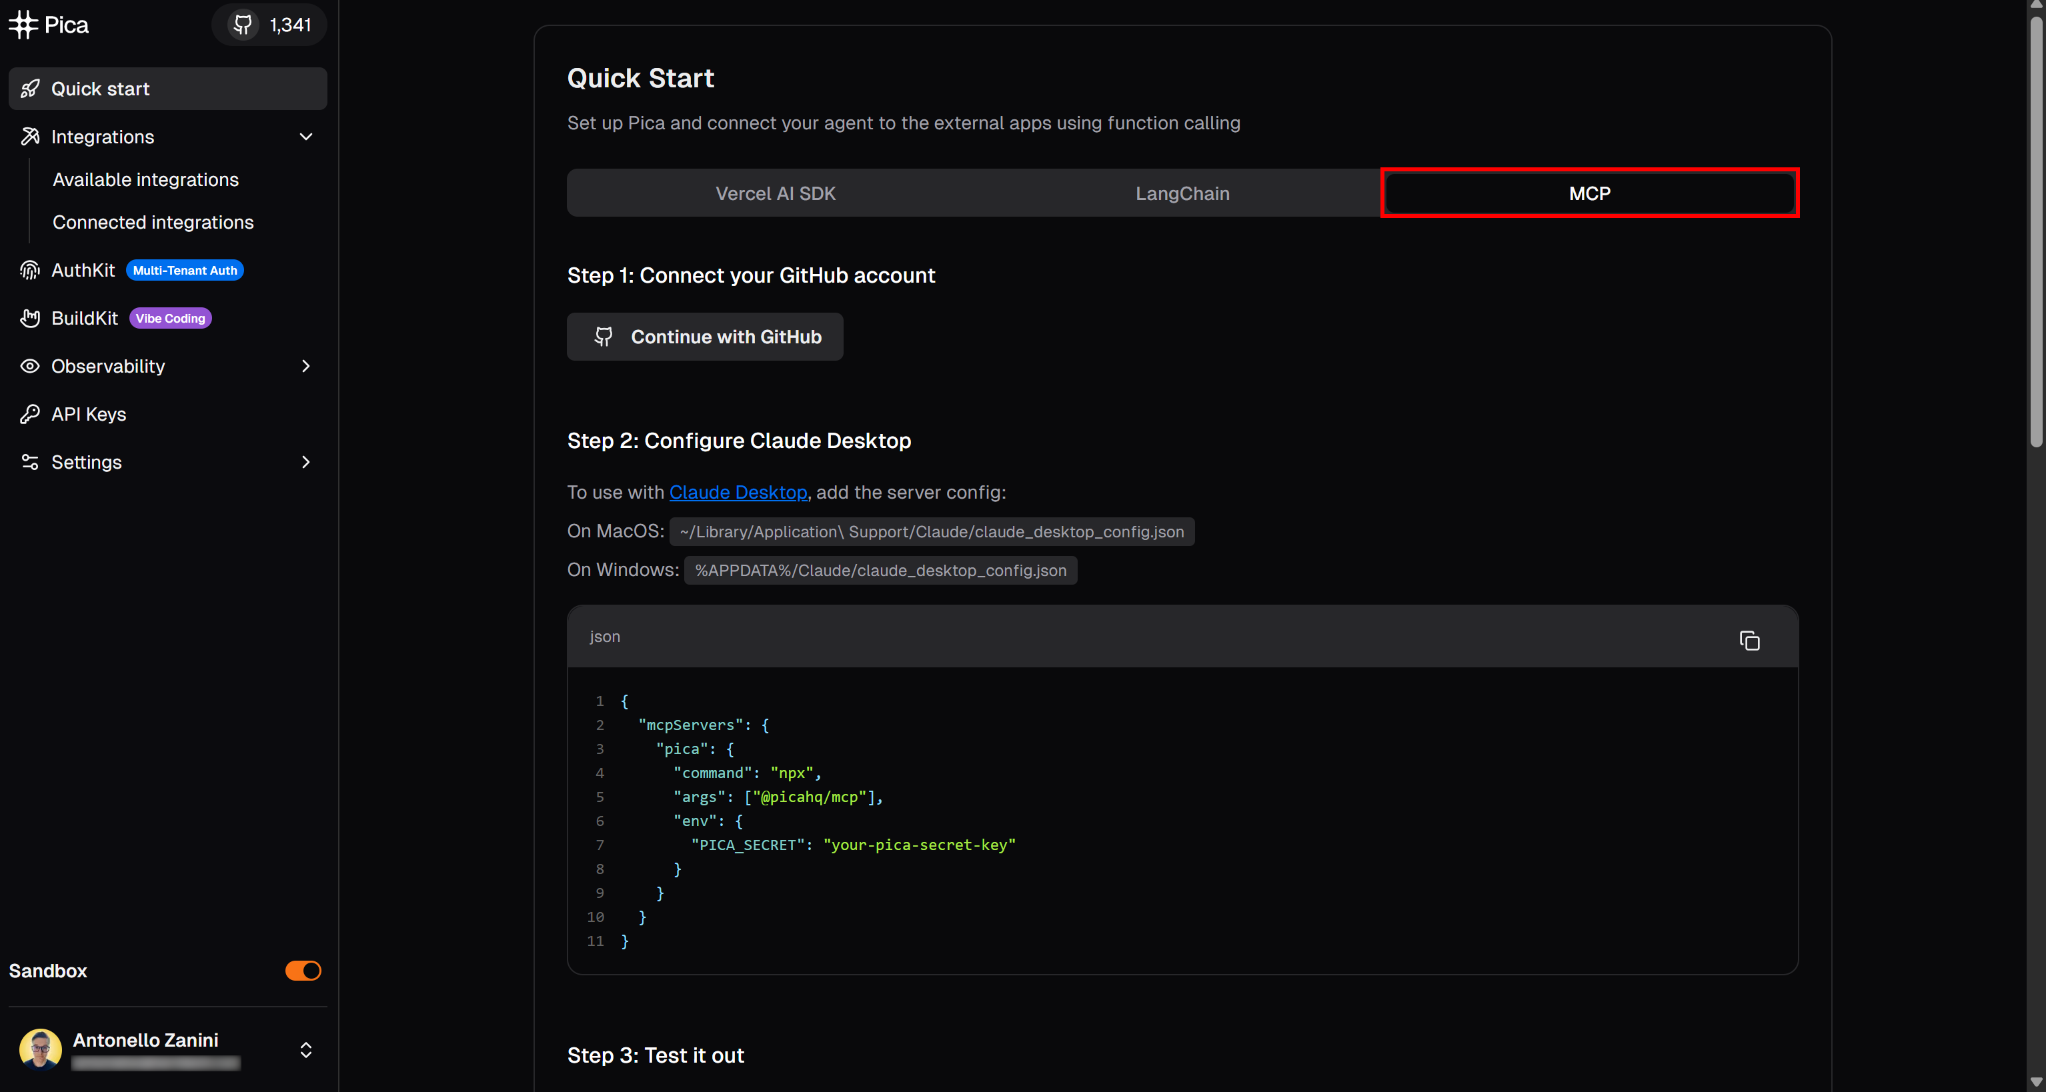
Task: Expand the Settings submenu
Action: point(306,462)
